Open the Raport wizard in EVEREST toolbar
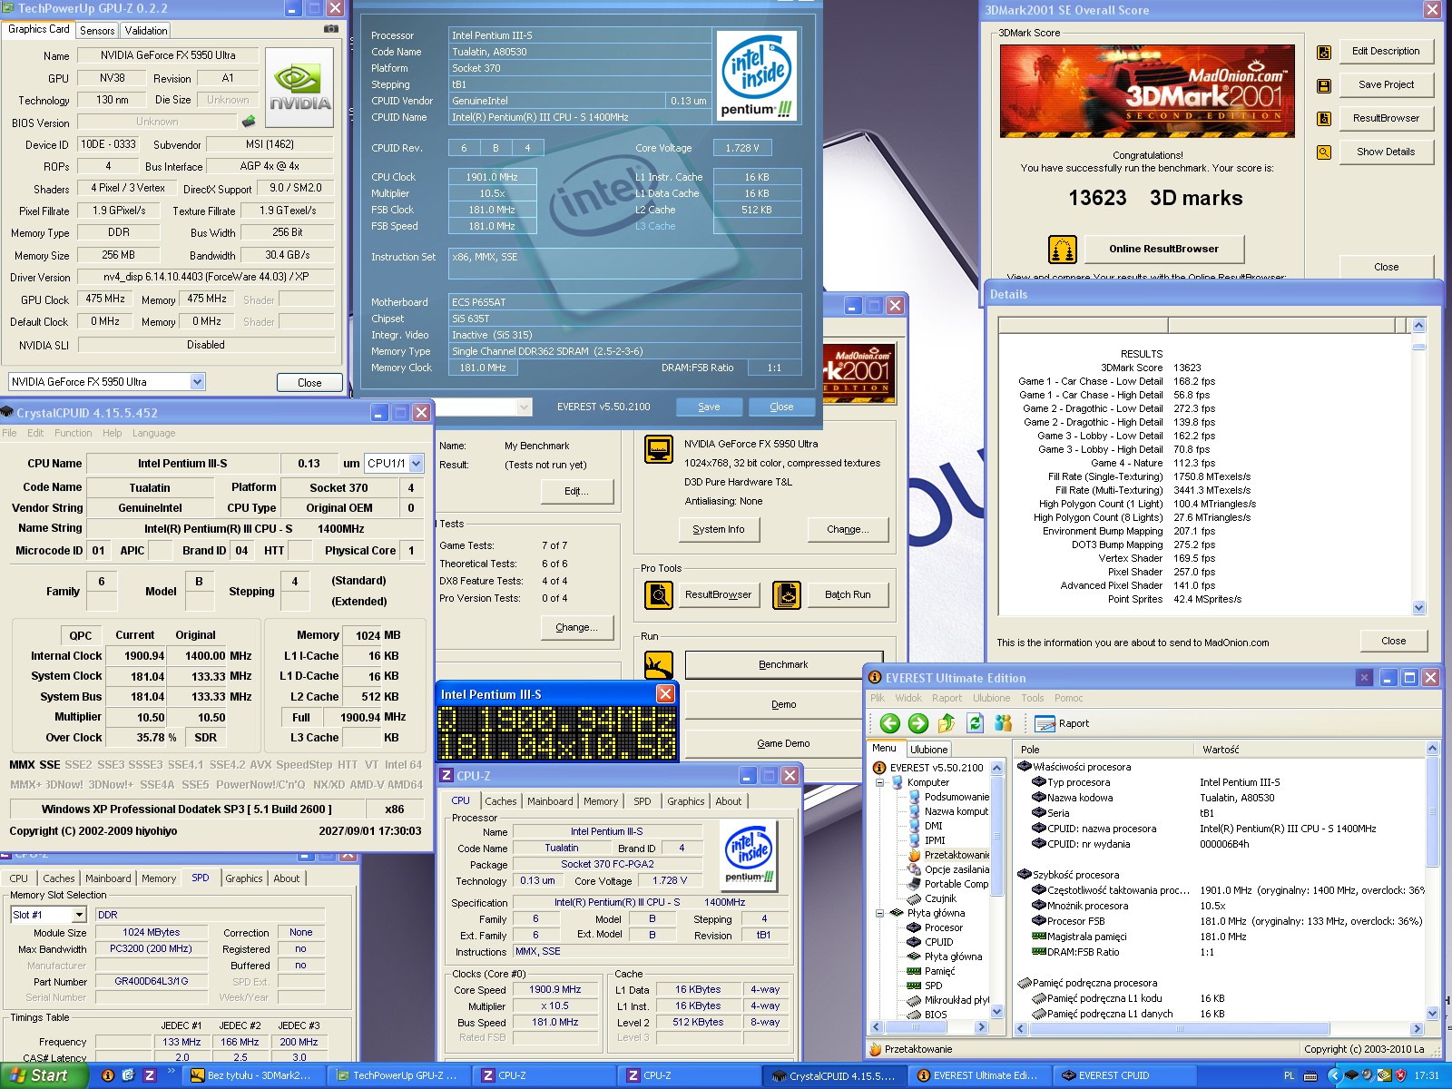The image size is (1452, 1089). [1062, 723]
